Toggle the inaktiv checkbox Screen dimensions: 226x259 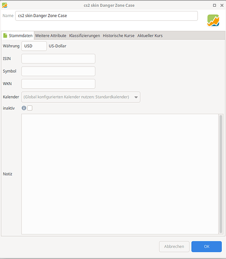coord(30,108)
